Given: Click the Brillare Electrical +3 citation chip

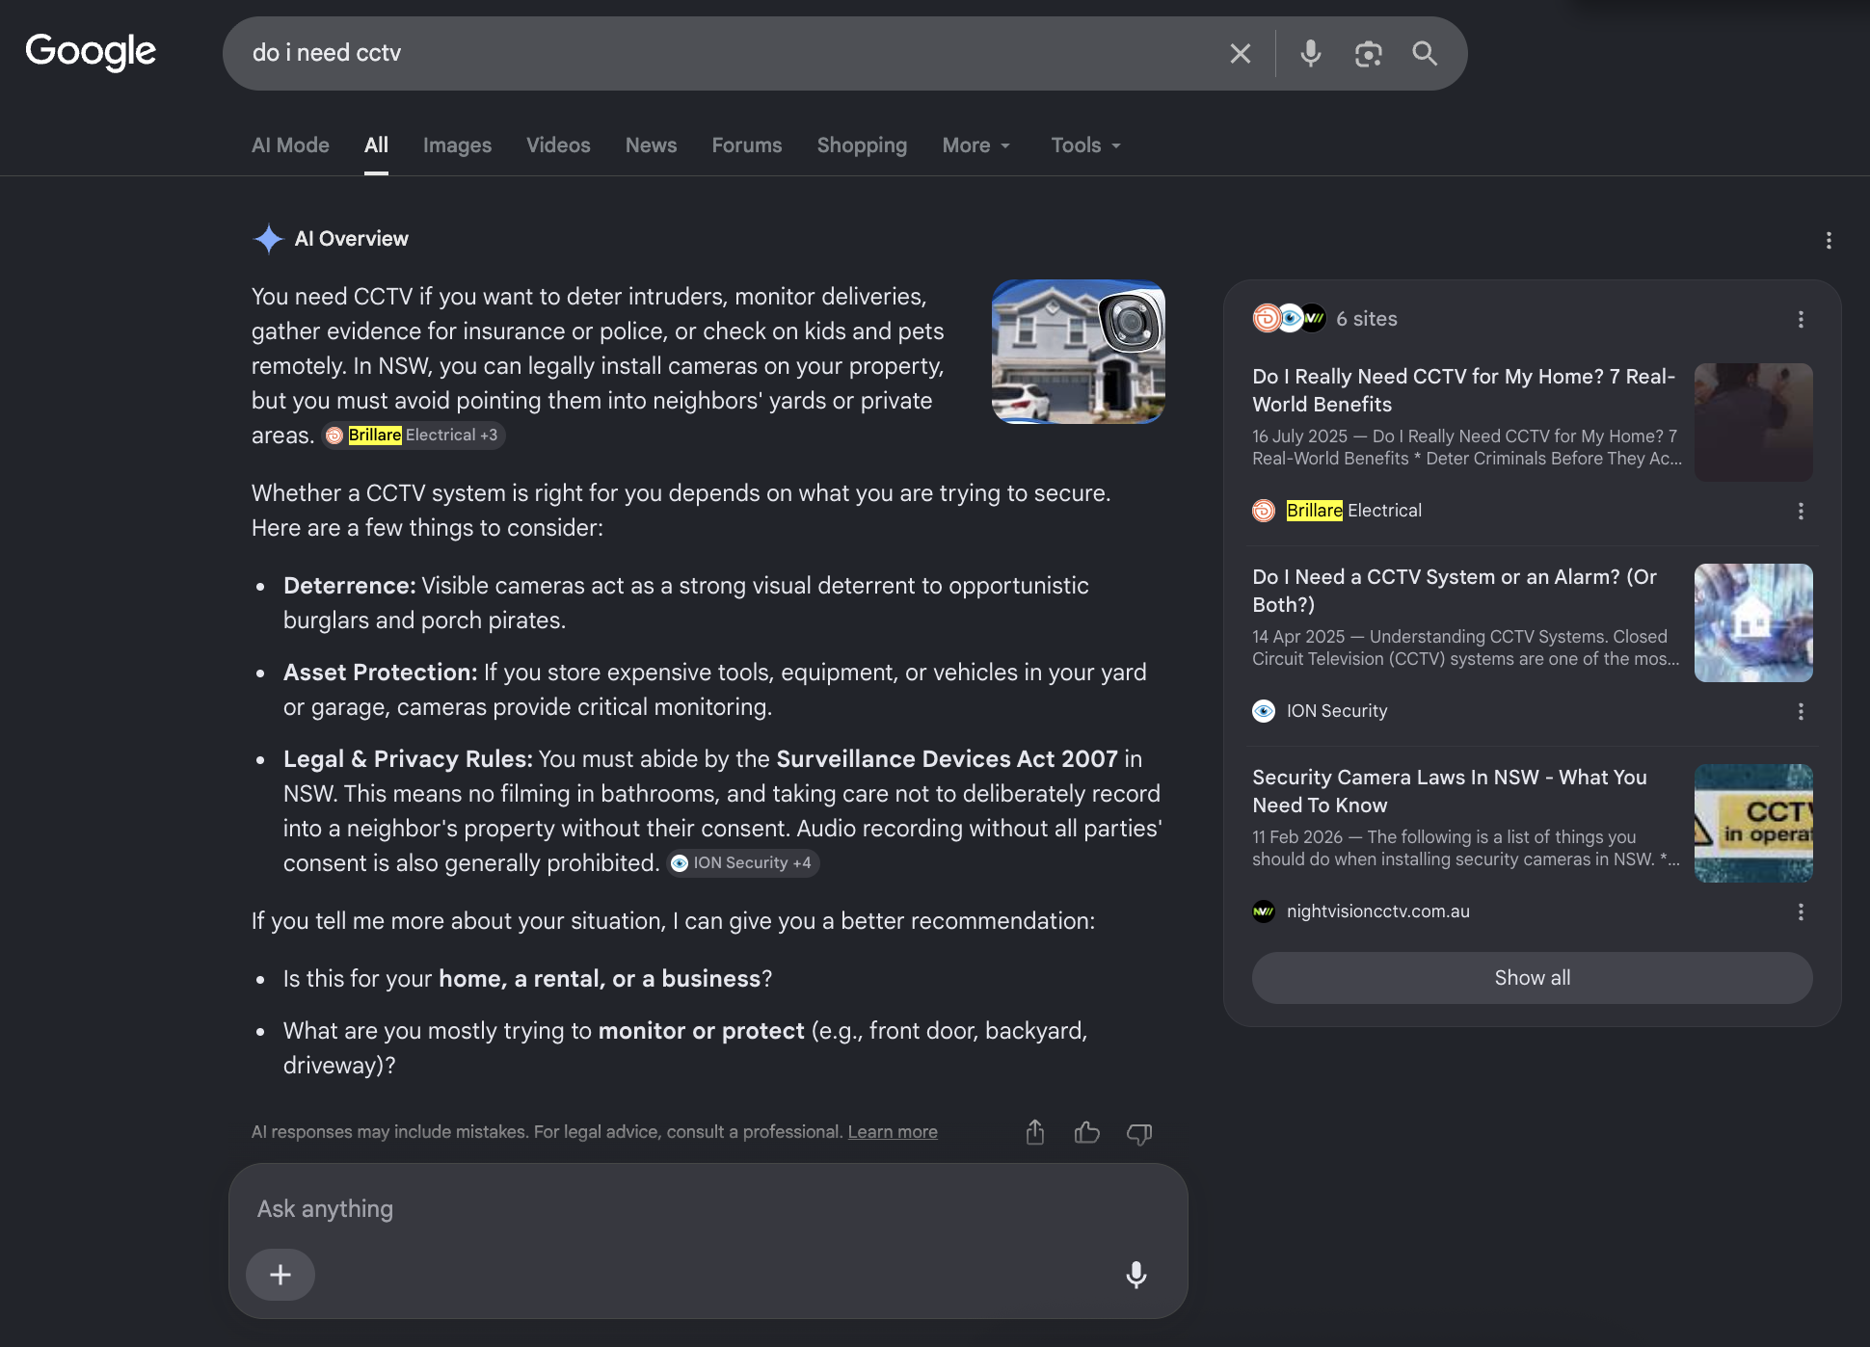Looking at the screenshot, I should 414,436.
